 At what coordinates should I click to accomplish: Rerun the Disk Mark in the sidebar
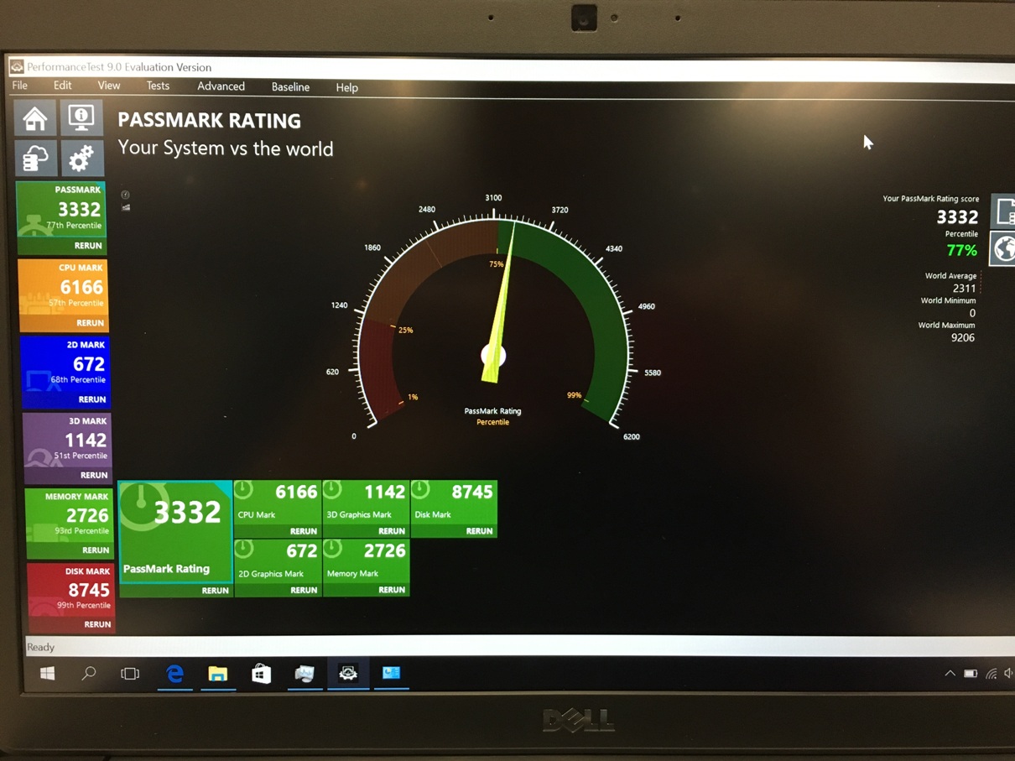[x=97, y=624]
